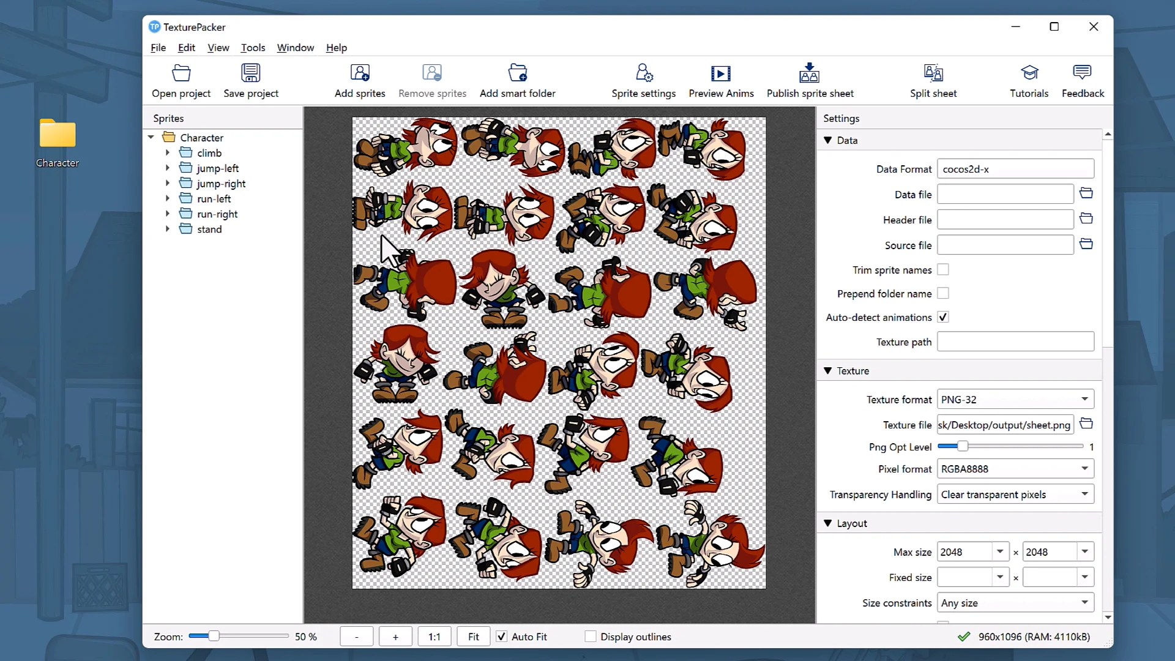Click the 1:1 zoom button
Screen dimensions: 1175x661
click(x=434, y=637)
